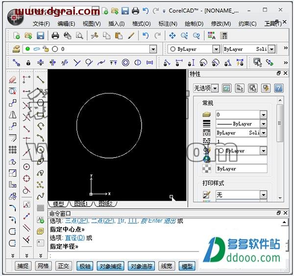Click the Print icon in standard toolbar
This screenshot has height=276, width=294.
(x=55, y=35)
